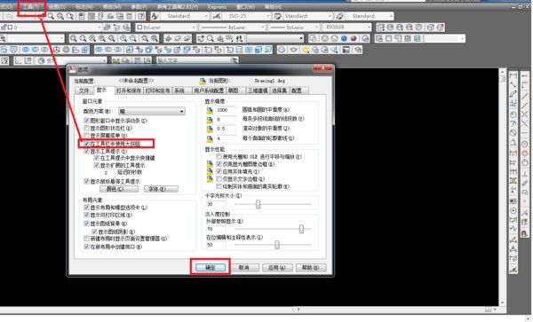Toggle 在工具提示中显示快捷键 checkbox
The width and height of the screenshot is (533, 322).
(96, 158)
